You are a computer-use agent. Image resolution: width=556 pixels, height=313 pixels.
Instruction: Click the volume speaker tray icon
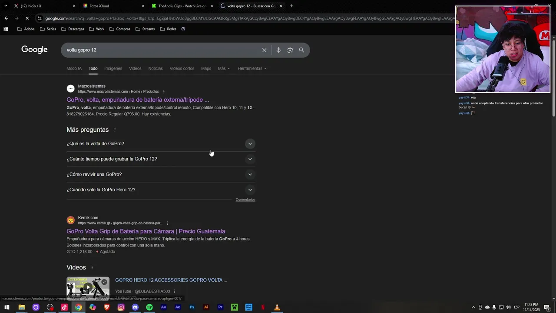508,307
